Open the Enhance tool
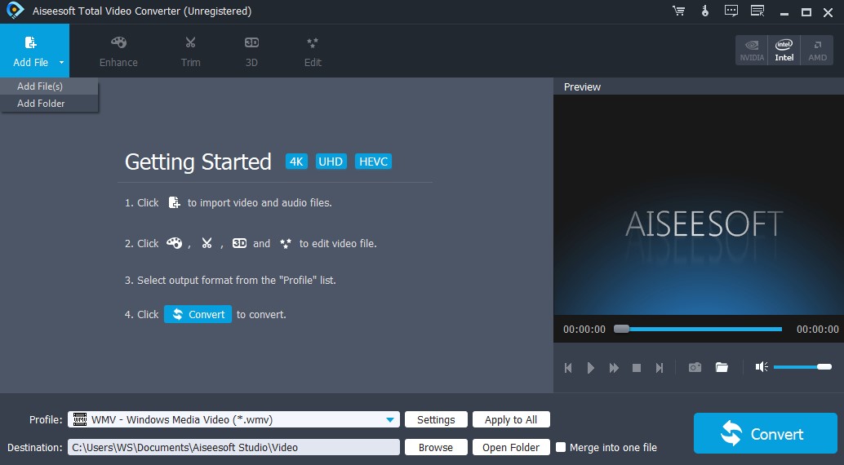 pos(118,51)
